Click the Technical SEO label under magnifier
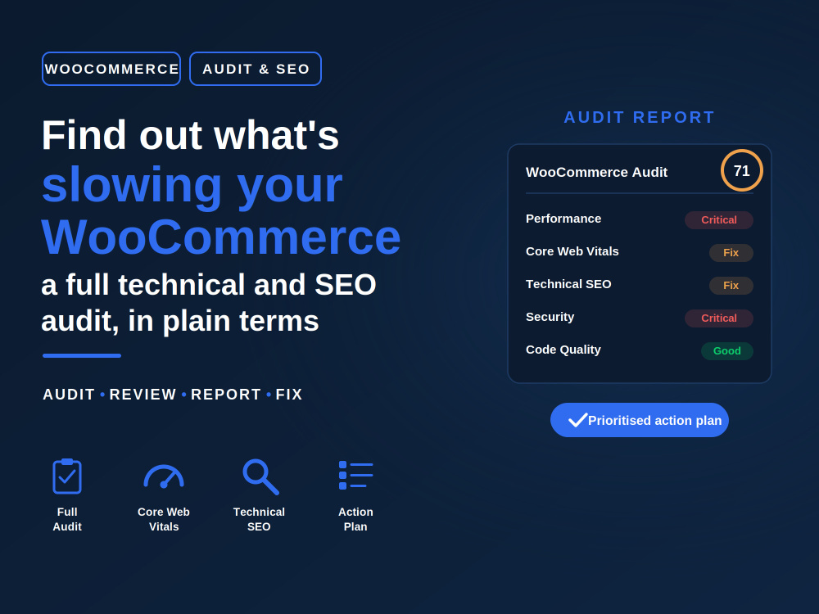This screenshot has width=819, height=614. [x=259, y=519]
